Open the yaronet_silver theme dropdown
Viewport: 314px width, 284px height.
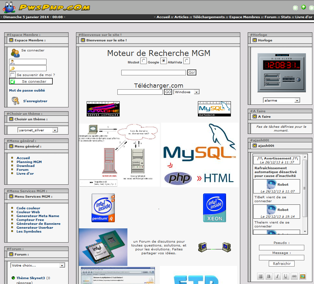38,130
